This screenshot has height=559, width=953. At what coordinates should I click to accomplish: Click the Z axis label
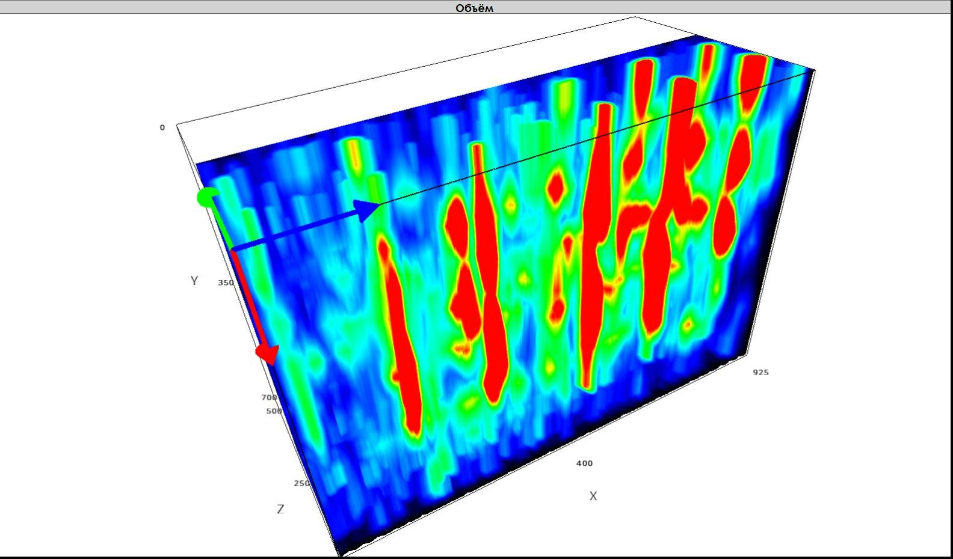tap(280, 509)
